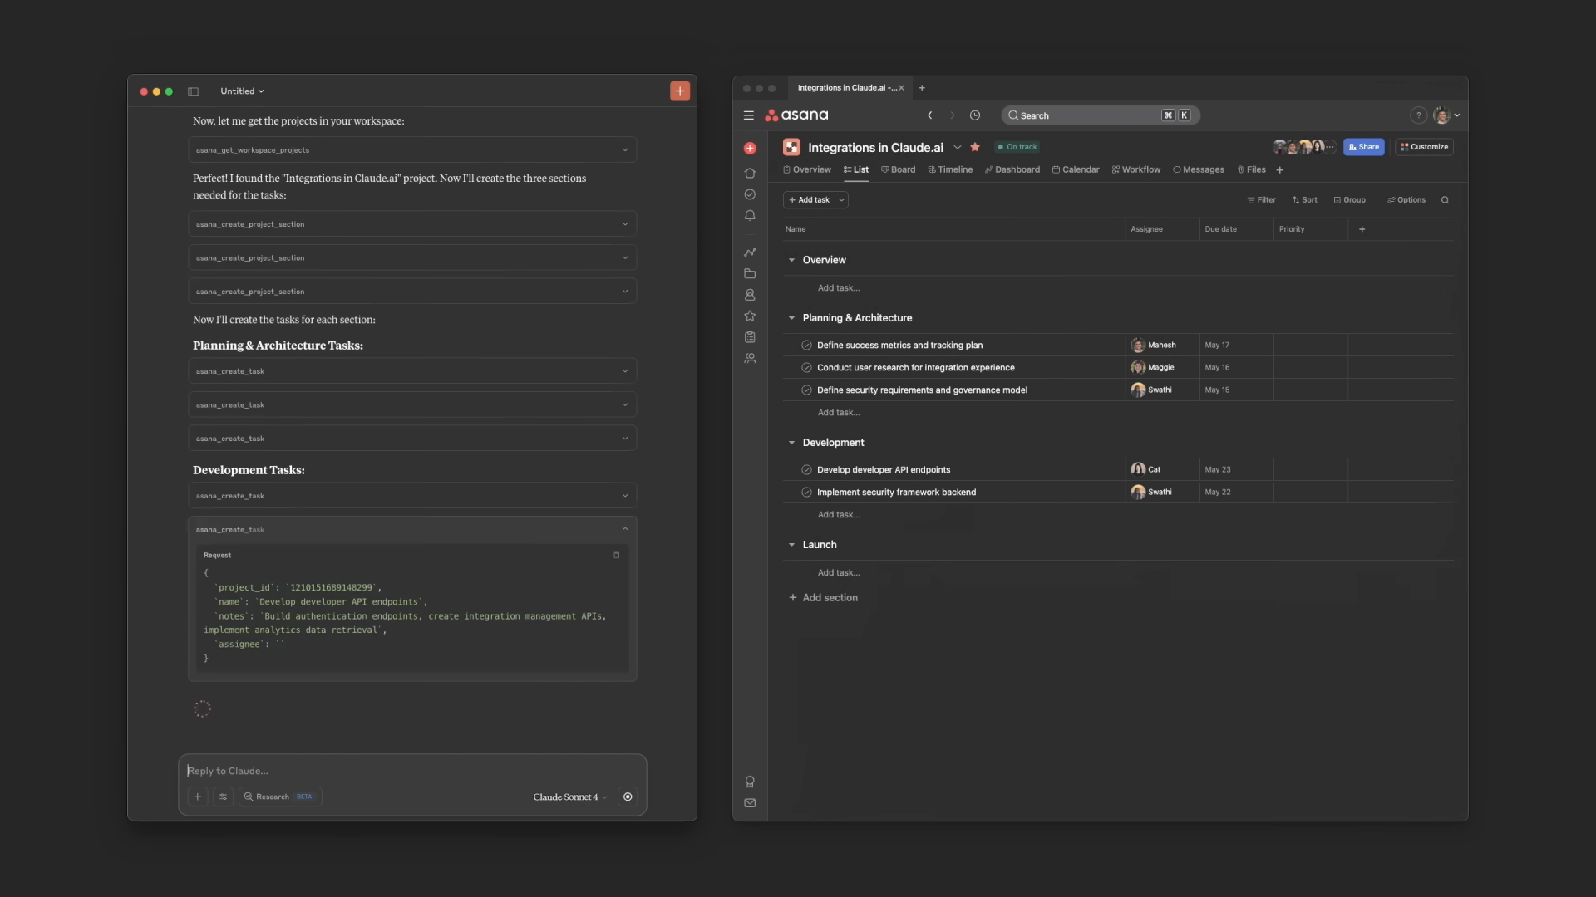
Task: Click the Share button
Action: click(1363, 147)
